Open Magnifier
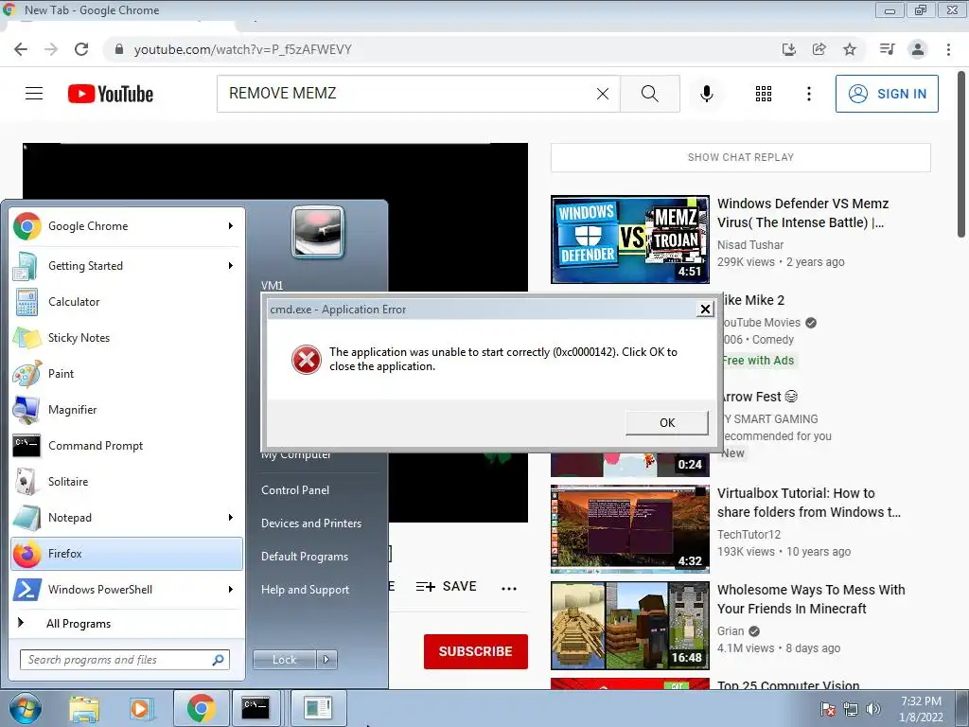Viewport: 969px width, 727px height. 127,409
